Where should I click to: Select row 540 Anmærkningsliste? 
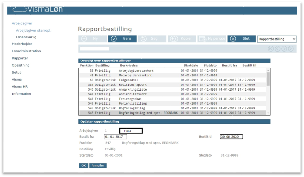(x=172, y=89)
